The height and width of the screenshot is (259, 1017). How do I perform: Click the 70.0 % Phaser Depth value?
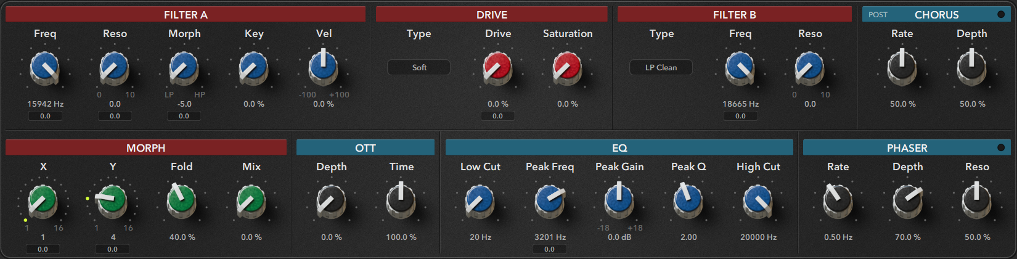pos(908,237)
